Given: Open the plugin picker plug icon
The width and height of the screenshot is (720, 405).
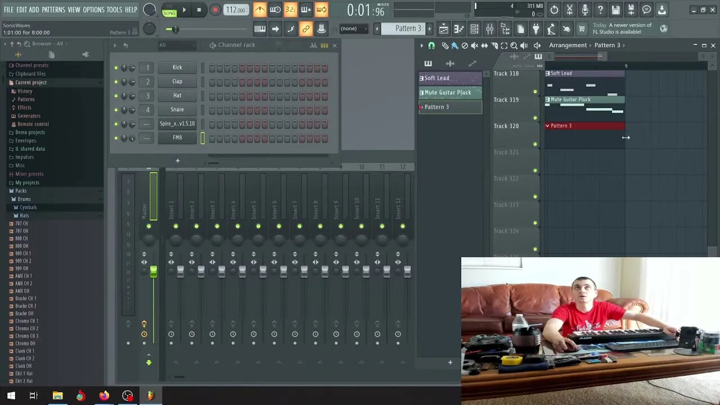Looking at the screenshot, I should pos(536,29).
